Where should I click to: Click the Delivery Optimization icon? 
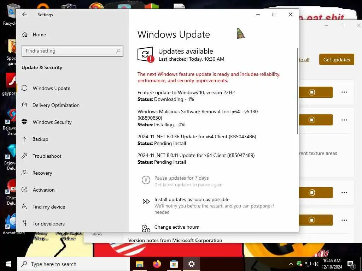(24, 105)
